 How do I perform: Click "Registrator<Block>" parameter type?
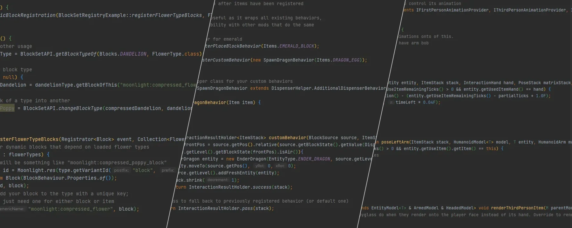point(88,139)
